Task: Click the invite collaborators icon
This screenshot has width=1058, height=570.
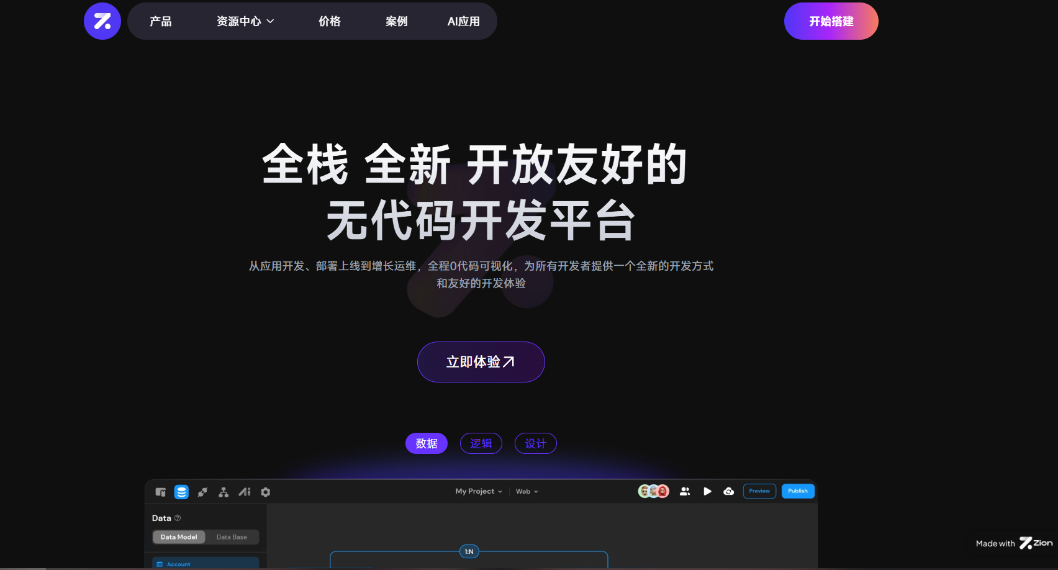Action: click(685, 491)
